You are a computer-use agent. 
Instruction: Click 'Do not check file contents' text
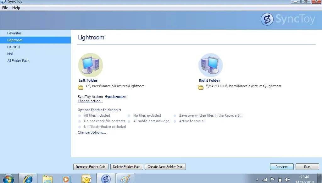(104, 121)
